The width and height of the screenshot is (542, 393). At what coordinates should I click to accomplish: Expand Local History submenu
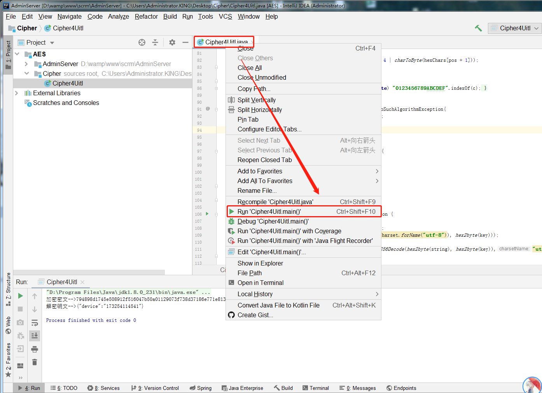coord(303,294)
